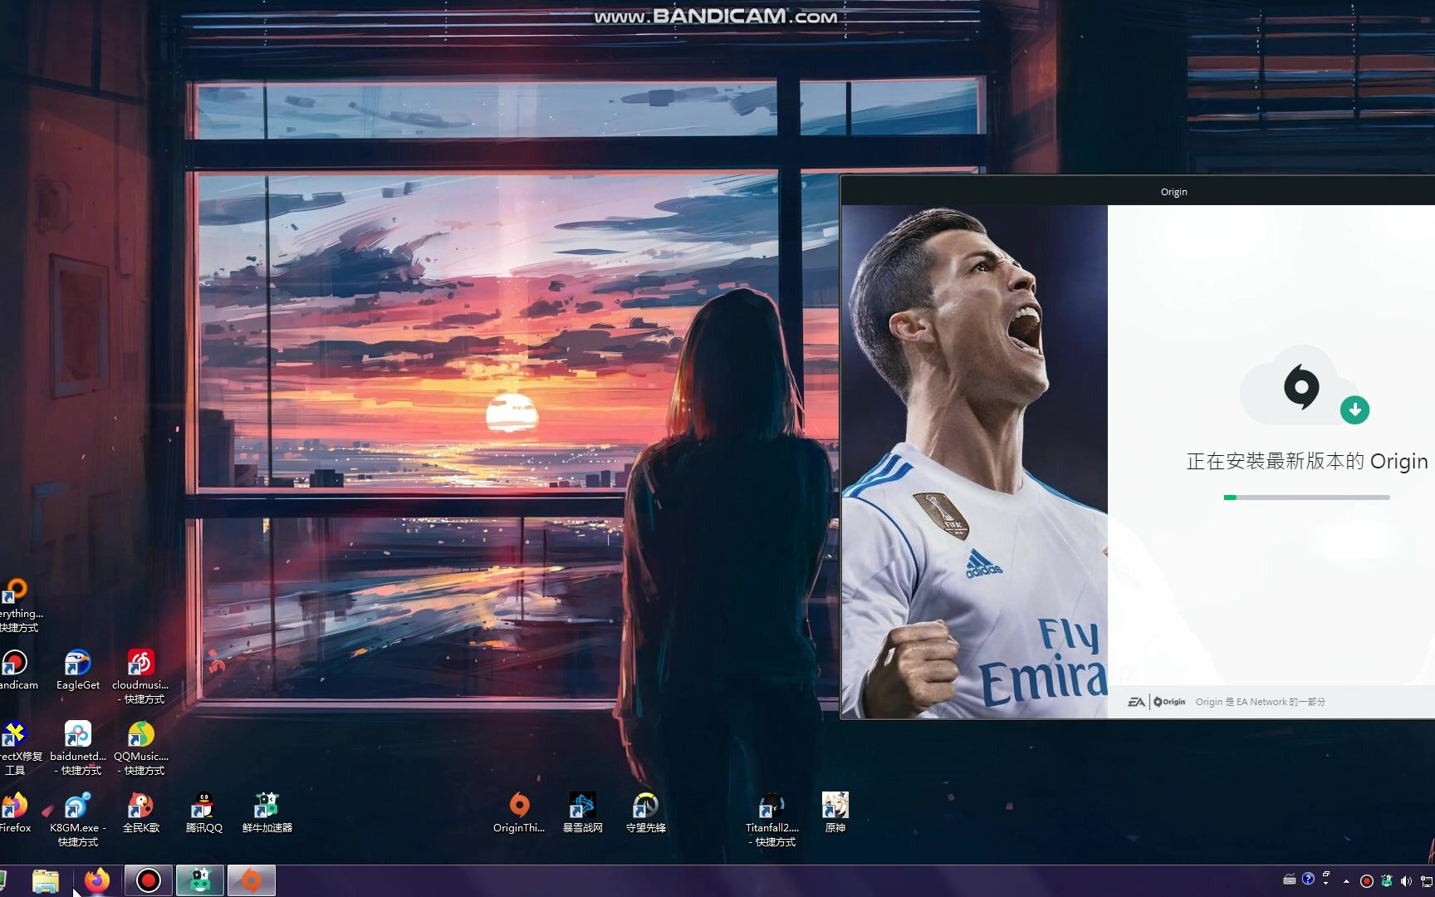Switch to Origin taskbar button
The width and height of the screenshot is (1435, 897).
(x=251, y=880)
